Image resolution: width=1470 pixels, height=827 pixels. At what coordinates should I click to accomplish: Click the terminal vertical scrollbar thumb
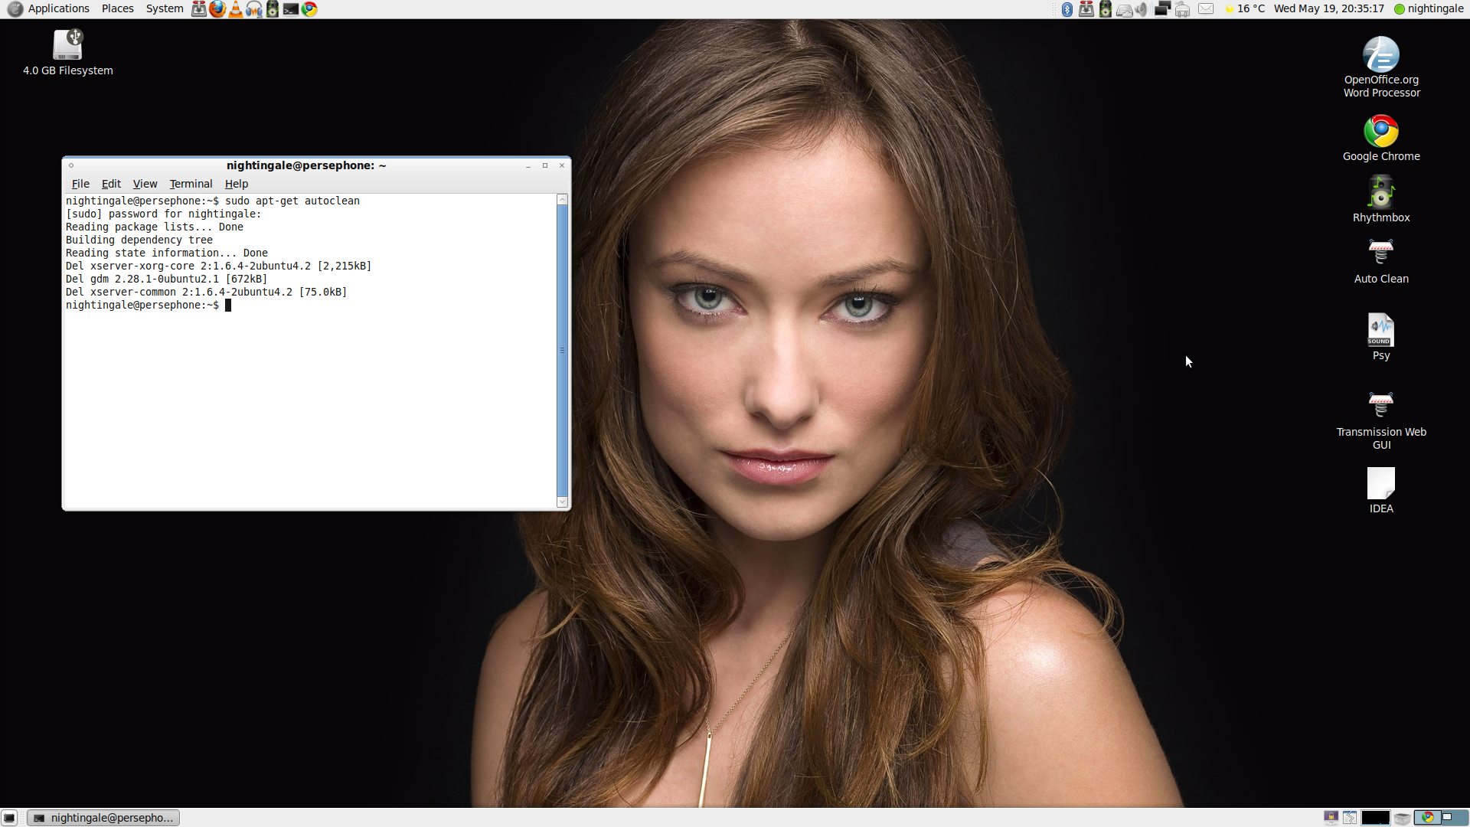tap(562, 351)
